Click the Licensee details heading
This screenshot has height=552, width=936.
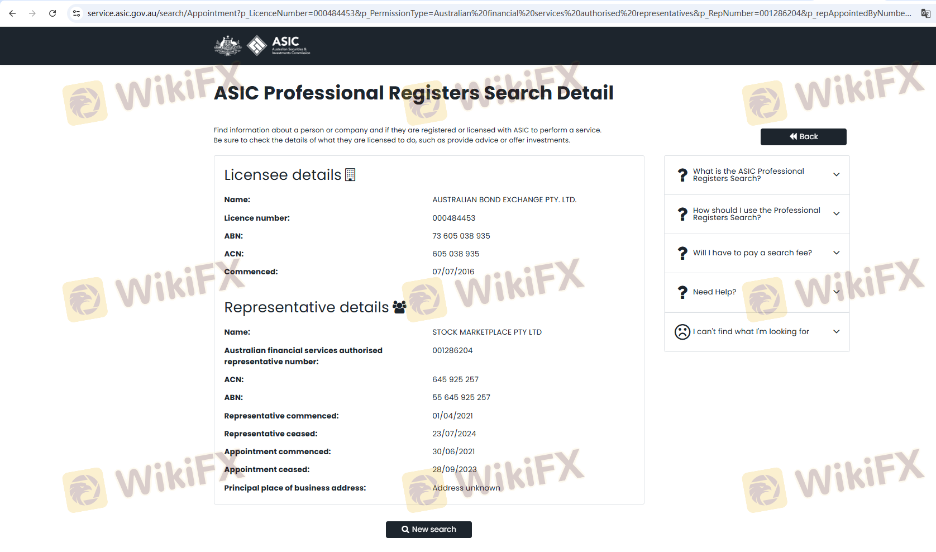click(283, 175)
